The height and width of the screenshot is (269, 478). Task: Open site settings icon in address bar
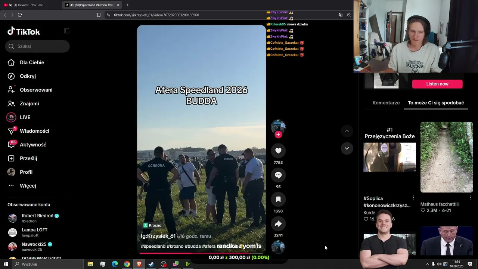[x=108, y=15]
